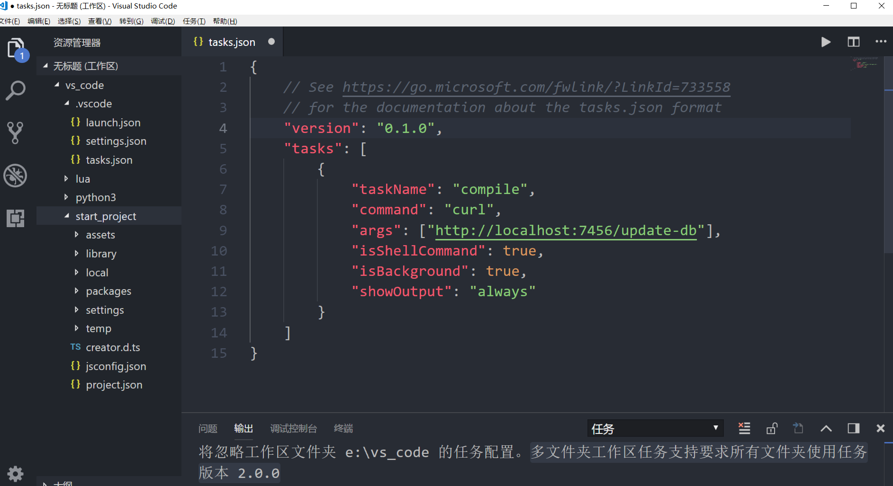Toggle the output scroll lock

[772, 428]
